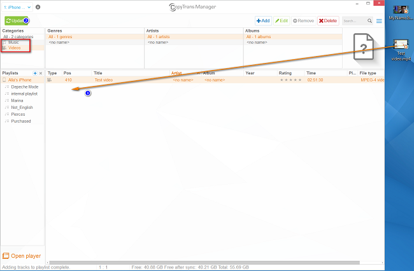Click the red Delete button
The height and width of the screenshot is (271, 414).
[328, 20]
